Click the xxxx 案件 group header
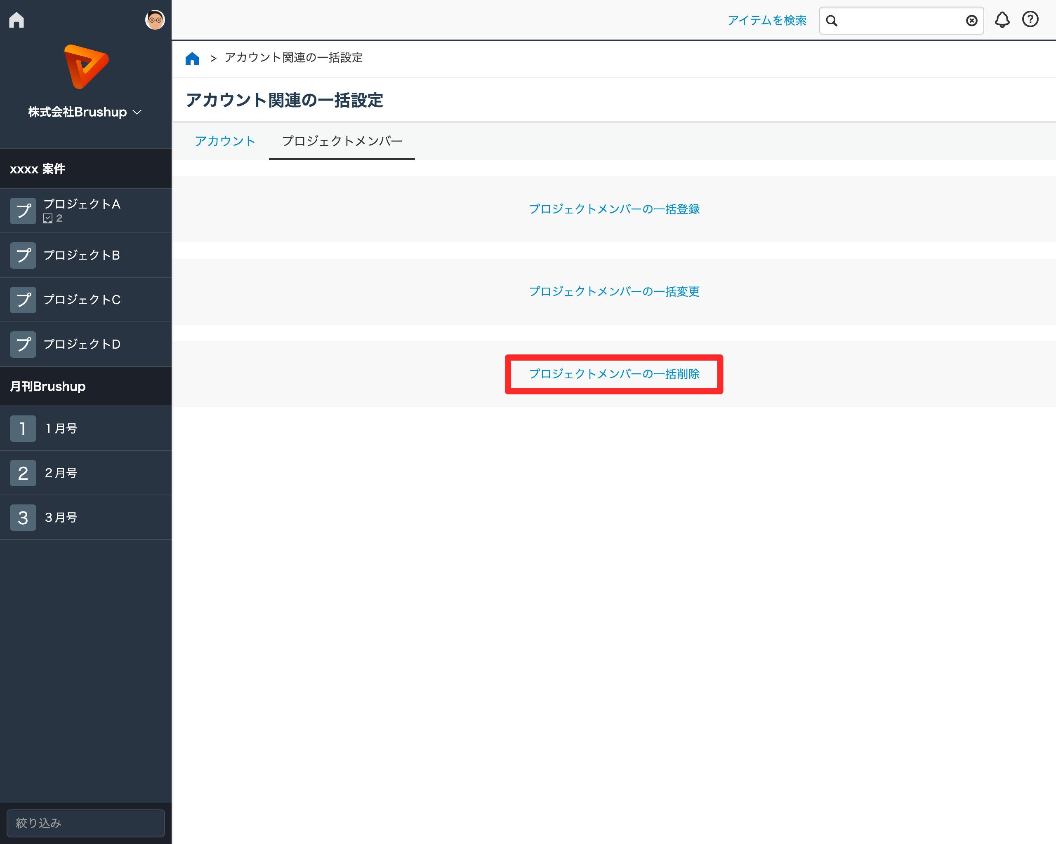This screenshot has height=844, width=1056. click(86, 169)
